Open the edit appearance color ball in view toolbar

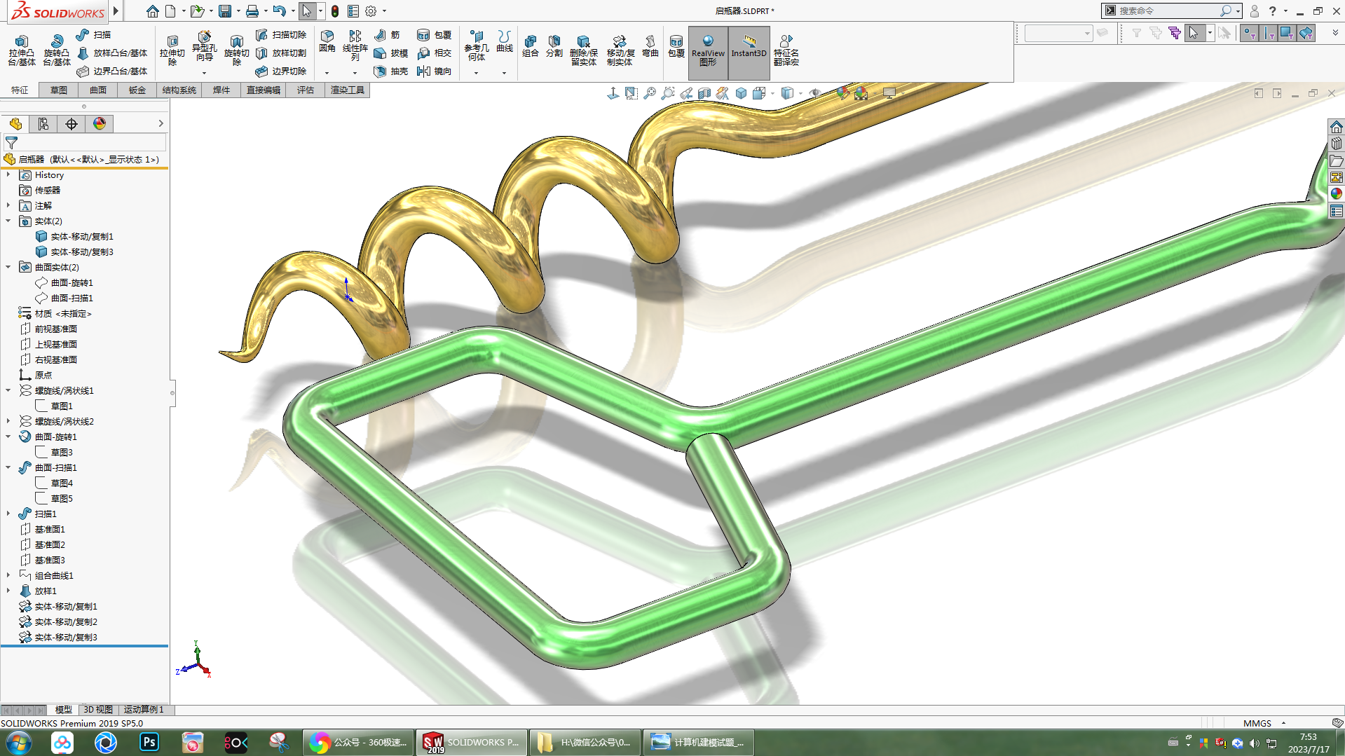pyautogui.click(x=842, y=93)
